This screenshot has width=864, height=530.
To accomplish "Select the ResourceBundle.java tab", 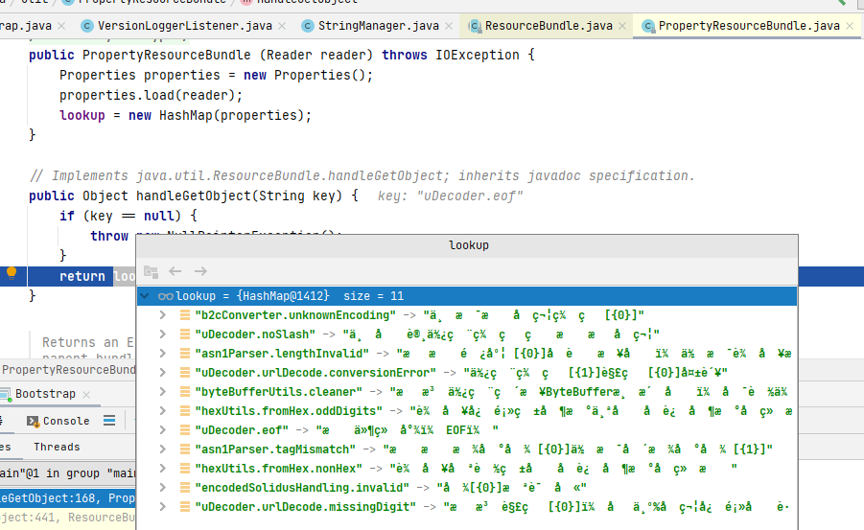I will point(549,26).
